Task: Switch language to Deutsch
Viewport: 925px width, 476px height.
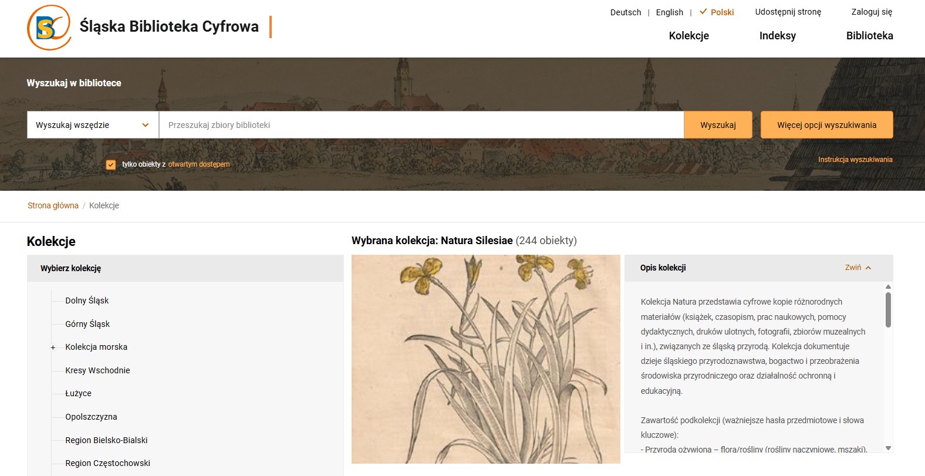Action: (626, 12)
